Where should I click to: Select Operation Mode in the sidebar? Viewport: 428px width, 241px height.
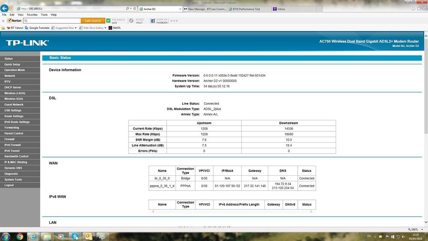(20, 70)
